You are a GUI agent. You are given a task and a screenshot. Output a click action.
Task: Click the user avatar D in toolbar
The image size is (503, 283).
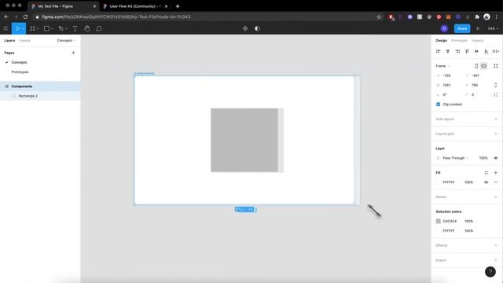(x=444, y=28)
